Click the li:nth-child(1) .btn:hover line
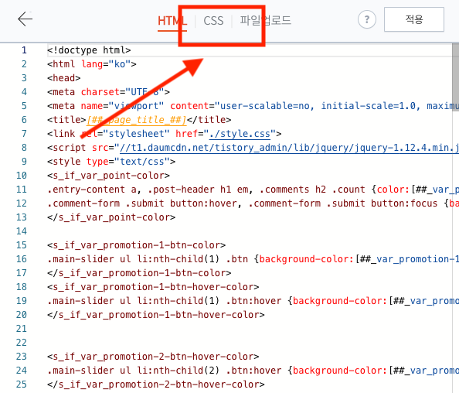Viewport: 459px width, 393px height. pos(253,301)
